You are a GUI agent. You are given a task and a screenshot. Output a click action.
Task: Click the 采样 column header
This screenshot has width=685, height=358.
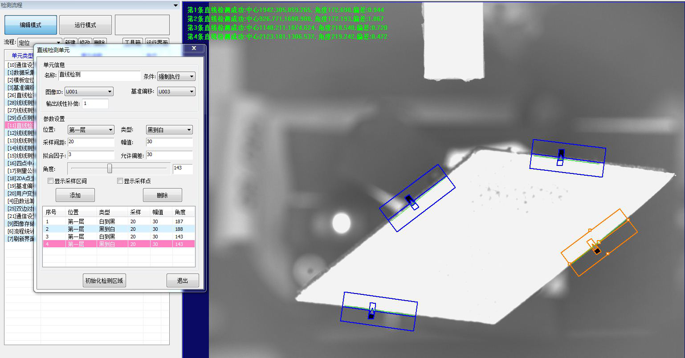(x=139, y=212)
